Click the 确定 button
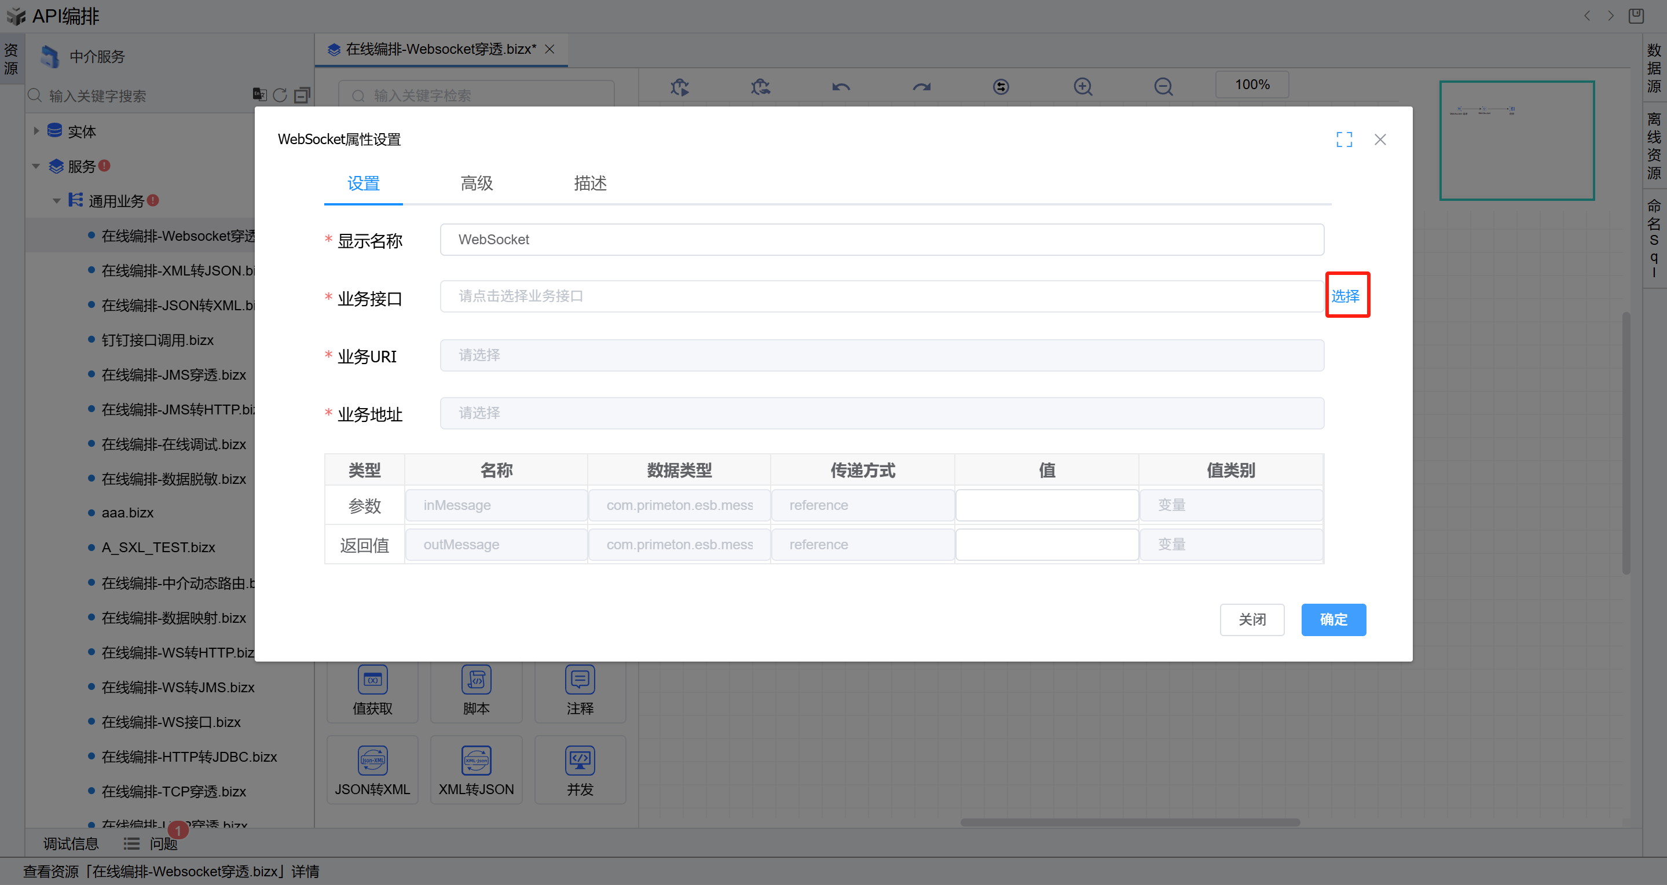This screenshot has width=1667, height=885. [x=1333, y=619]
